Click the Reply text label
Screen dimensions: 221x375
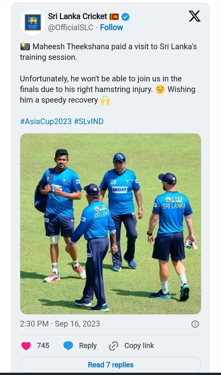88,346
